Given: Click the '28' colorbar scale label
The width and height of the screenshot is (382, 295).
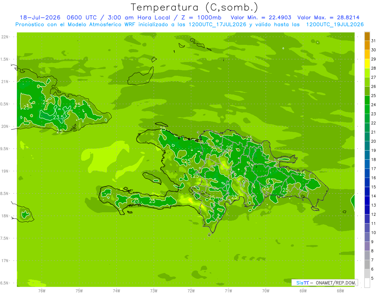Looking at the screenshot, I should tap(373, 68).
